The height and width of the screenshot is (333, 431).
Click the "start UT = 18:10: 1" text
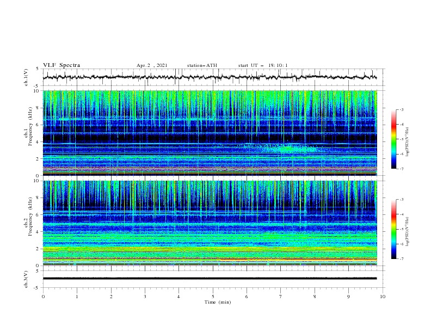tap(263, 65)
